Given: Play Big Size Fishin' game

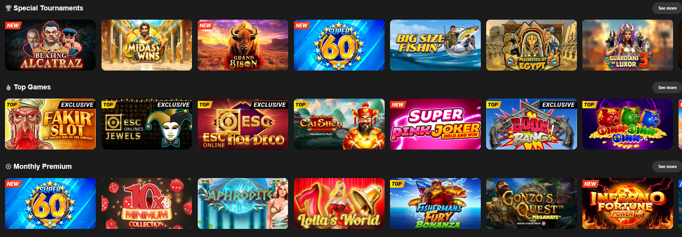Looking at the screenshot, I should click(x=435, y=45).
